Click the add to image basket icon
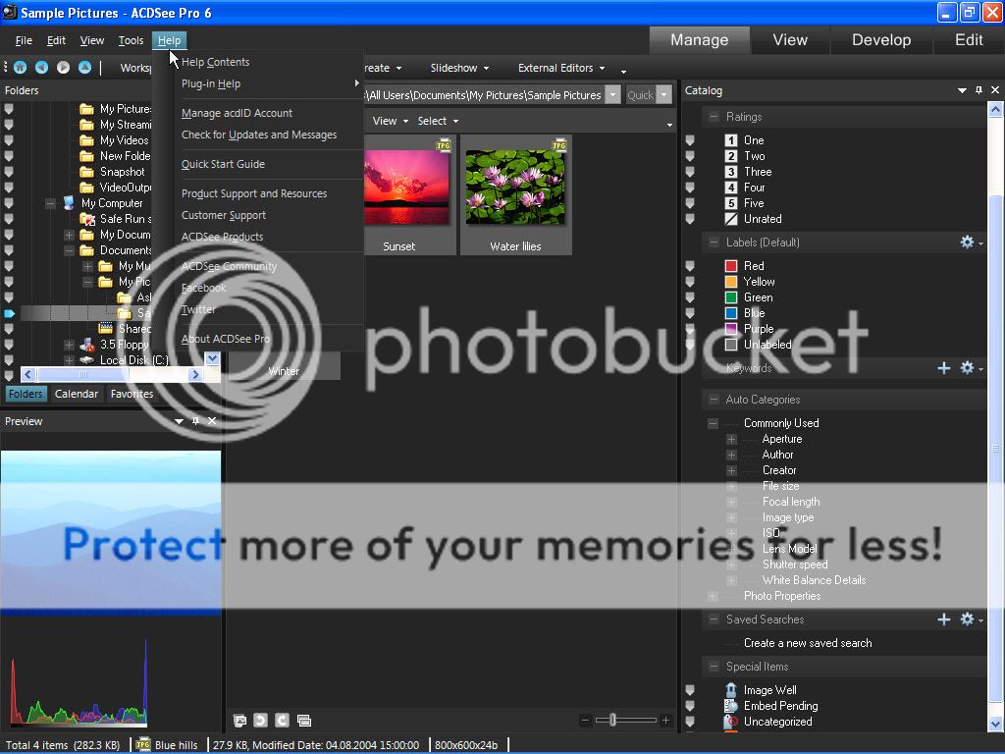The height and width of the screenshot is (754, 1005). (x=239, y=721)
